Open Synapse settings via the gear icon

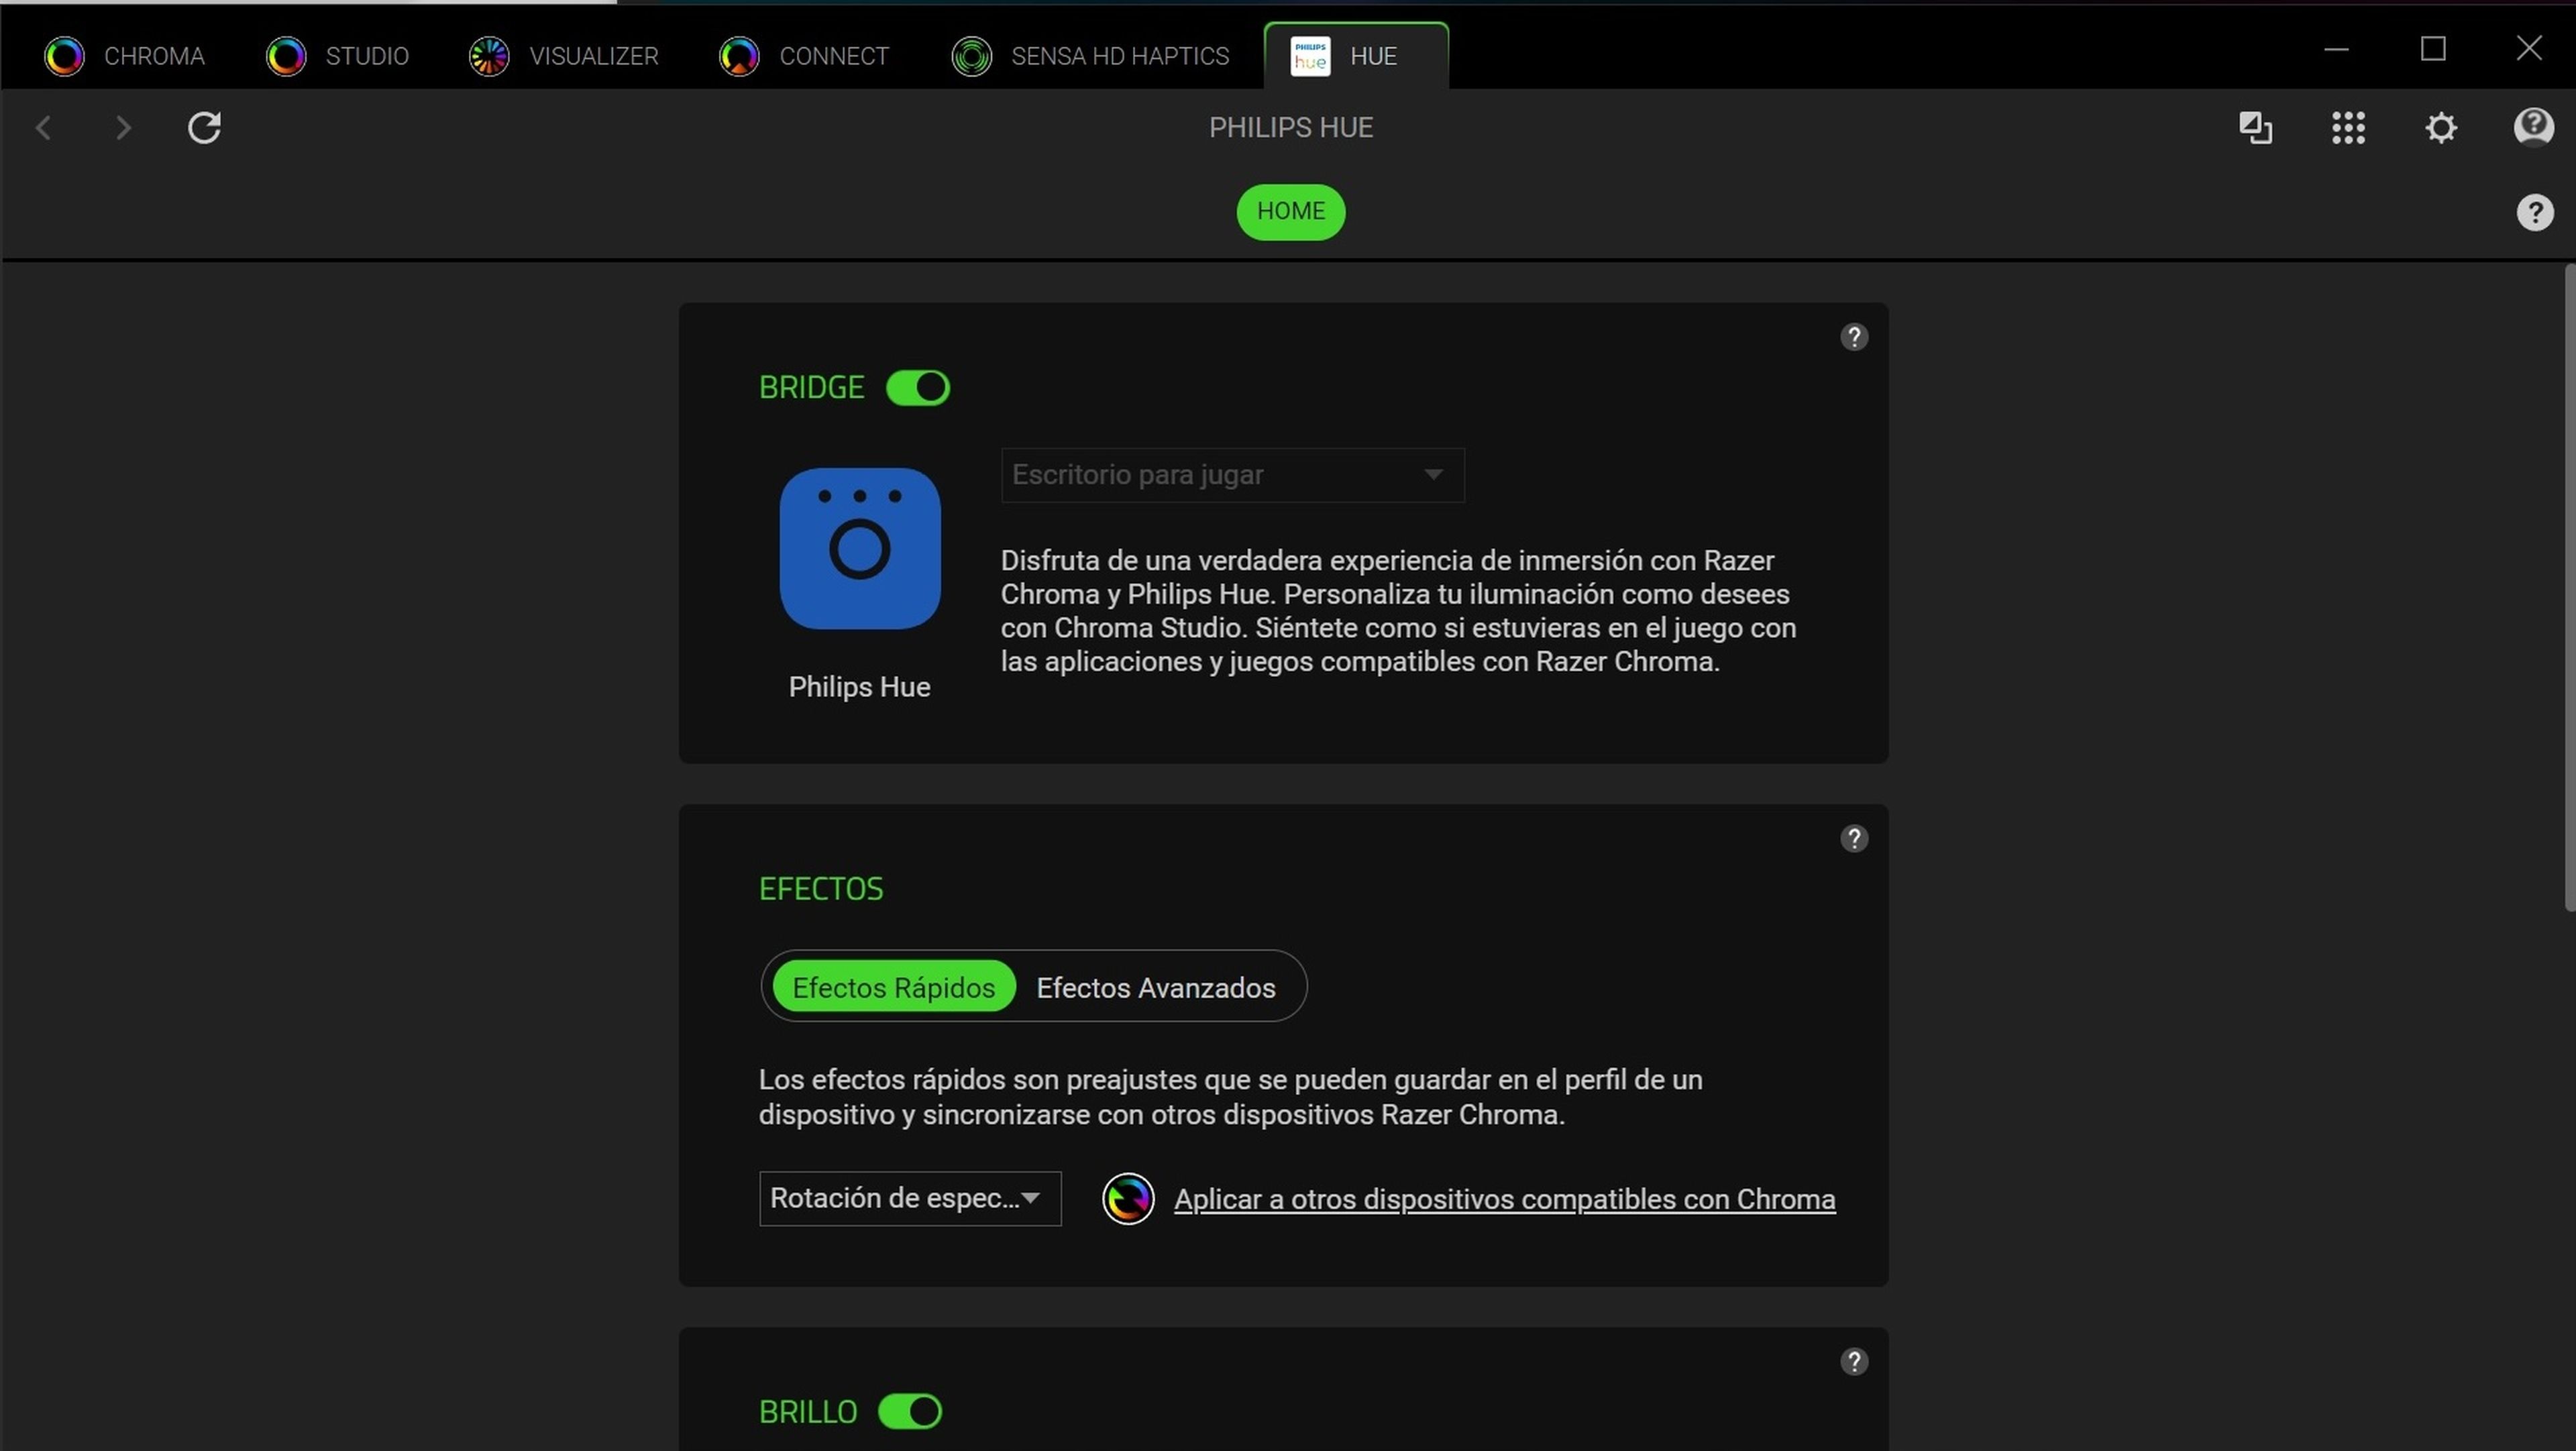coord(2440,128)
